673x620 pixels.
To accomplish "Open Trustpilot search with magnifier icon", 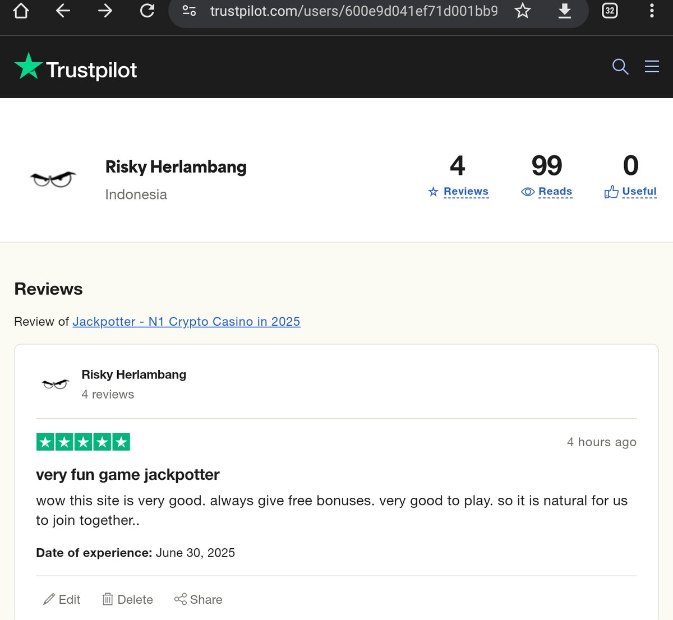I will [x=620, y=67].
